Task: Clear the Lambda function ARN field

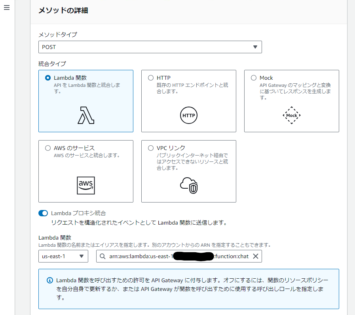Action: tap(256, 256)
